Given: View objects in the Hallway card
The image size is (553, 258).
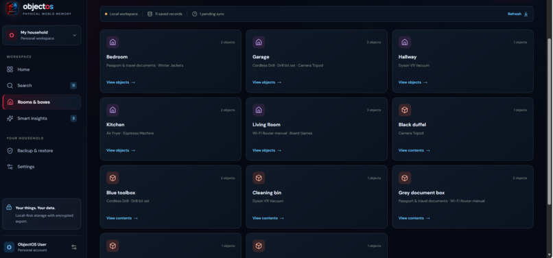Looking at the screenshot, I should tap(412, 82).
